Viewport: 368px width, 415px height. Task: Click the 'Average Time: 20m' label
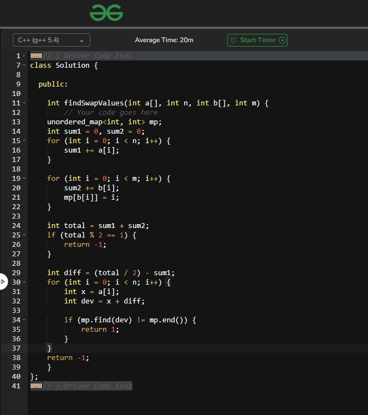[x=164, y=40]
